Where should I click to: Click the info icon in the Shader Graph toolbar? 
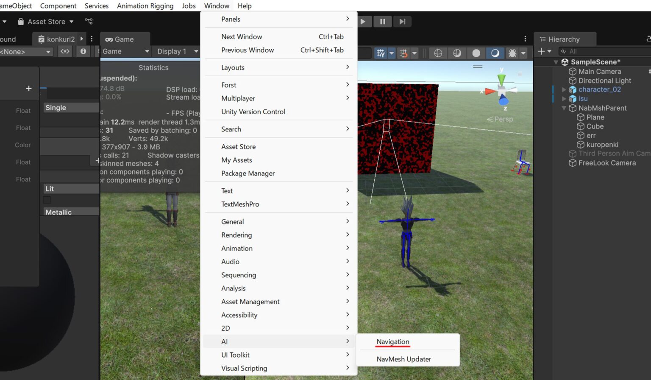83,51
